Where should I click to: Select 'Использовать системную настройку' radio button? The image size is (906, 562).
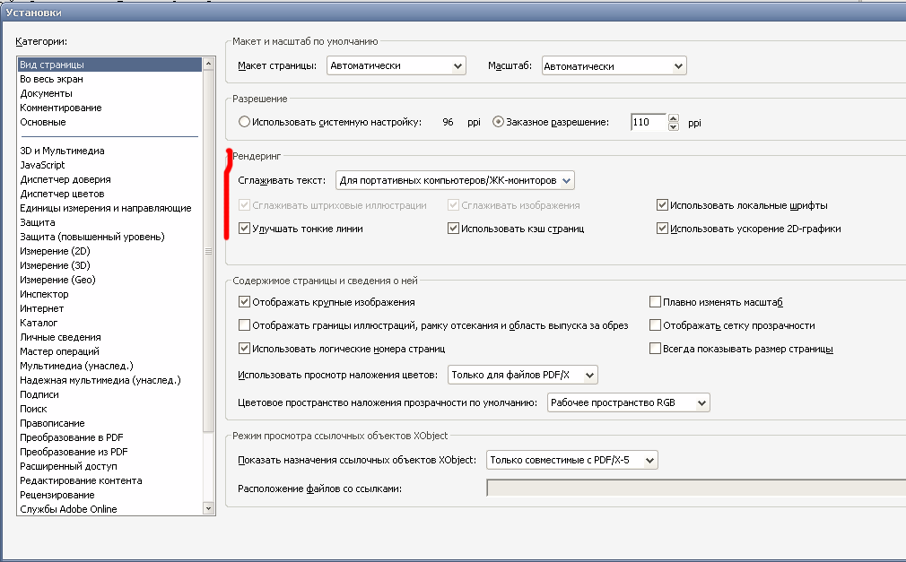click(244, 122)
